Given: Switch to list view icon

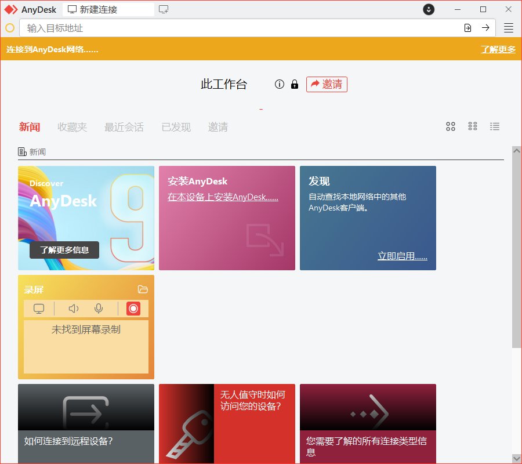Looking at the screenshot, I should pos(494,126).
